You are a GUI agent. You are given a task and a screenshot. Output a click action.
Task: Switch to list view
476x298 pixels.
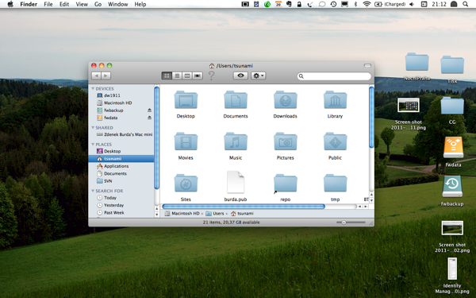click(x=177, y=75)
